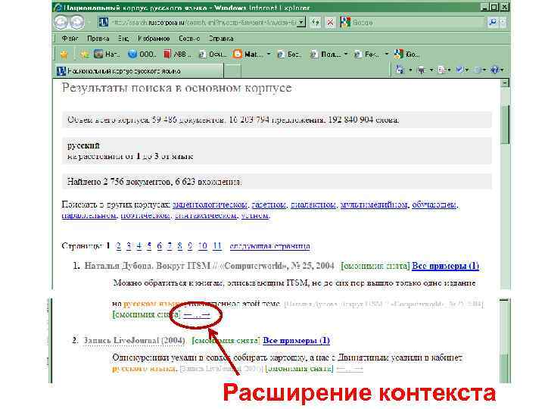
Task: Refresh the page with the green arrows icon
Action: (x=315, y=22)
